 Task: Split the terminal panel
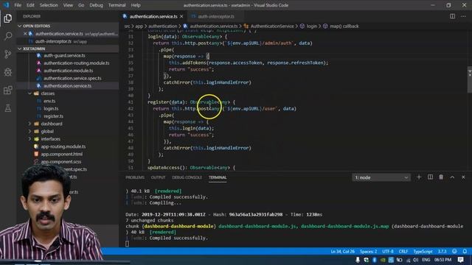[430, 177]
